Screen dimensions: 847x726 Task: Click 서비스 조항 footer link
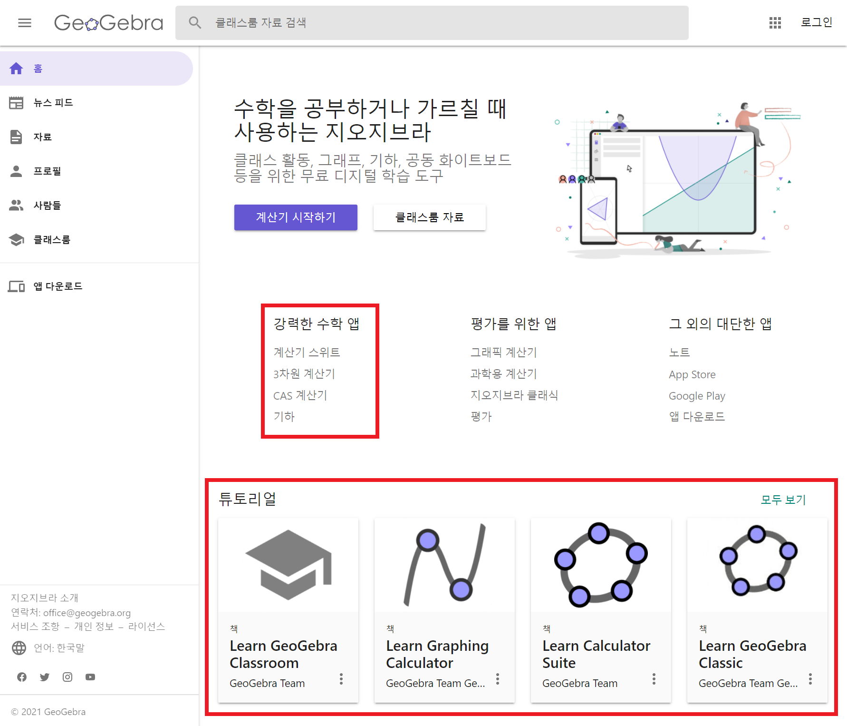pos(35,626)
